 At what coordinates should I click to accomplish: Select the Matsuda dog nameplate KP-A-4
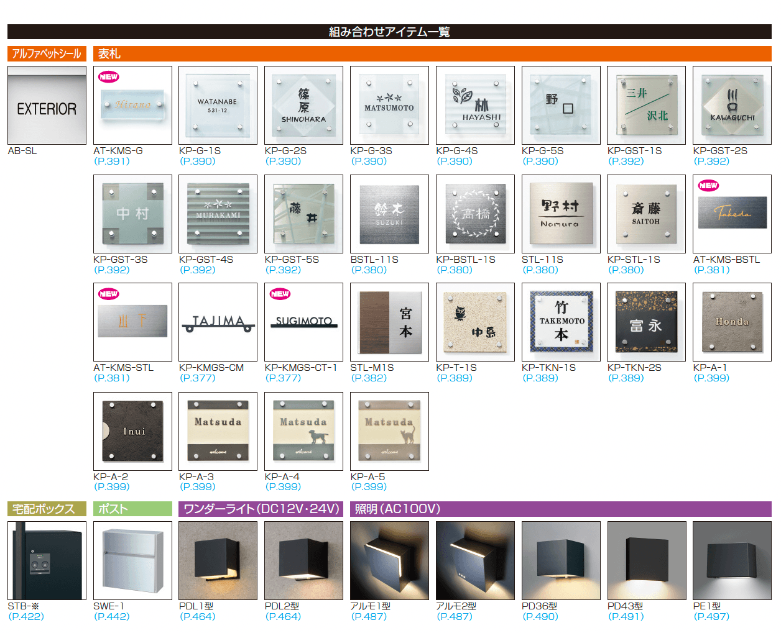(x=303, y=431)
